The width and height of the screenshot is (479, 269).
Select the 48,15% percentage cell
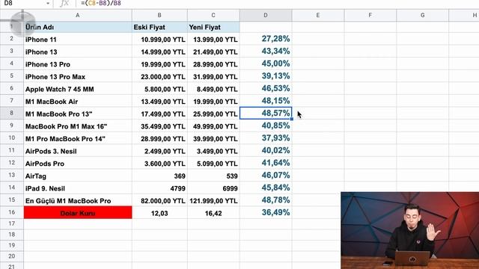point(266,101)
